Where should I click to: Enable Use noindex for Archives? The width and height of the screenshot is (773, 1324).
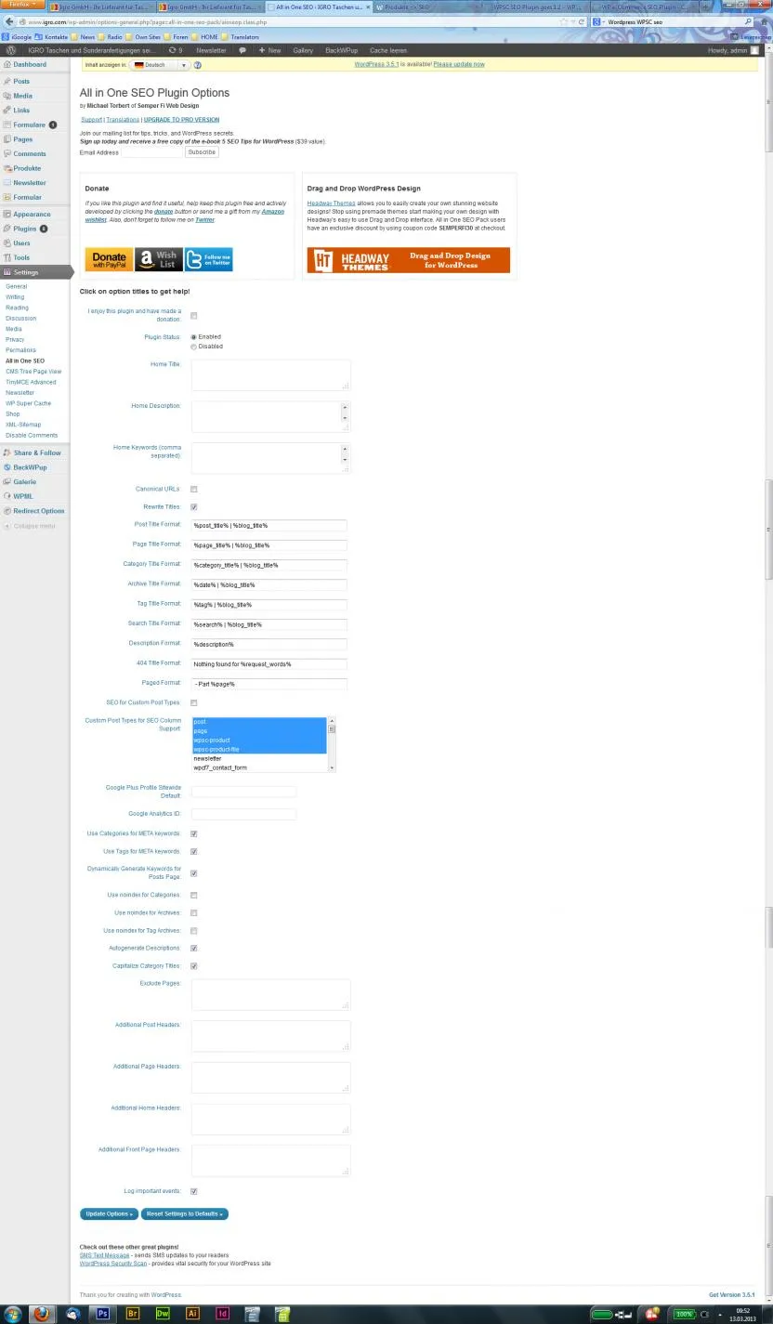194,912
